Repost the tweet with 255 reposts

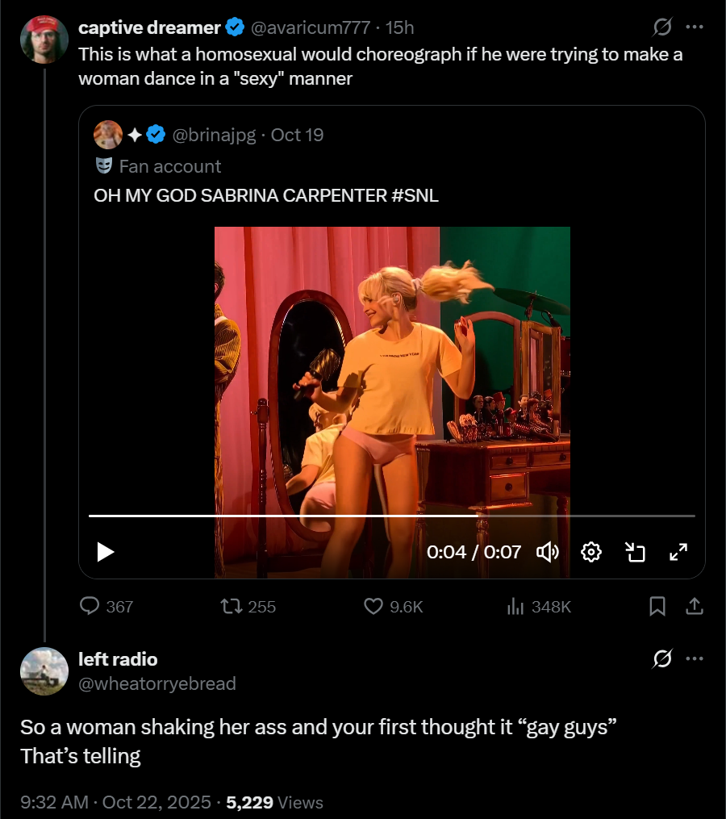232,606
